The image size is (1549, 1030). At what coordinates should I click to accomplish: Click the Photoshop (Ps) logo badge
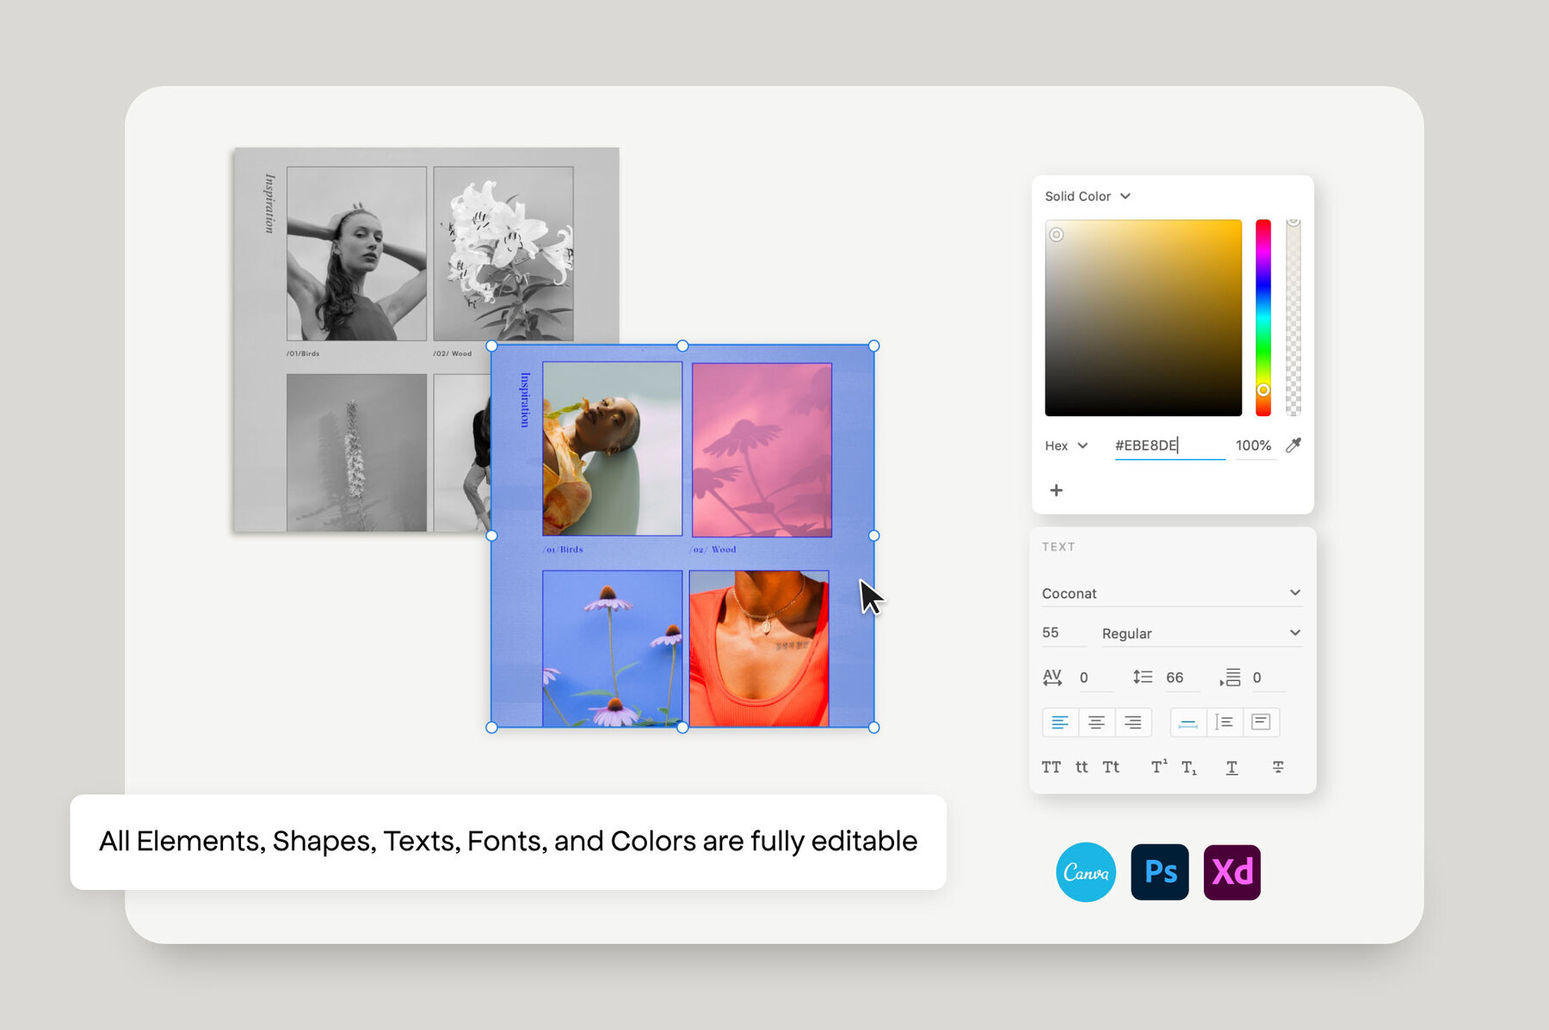point(1160,872)
